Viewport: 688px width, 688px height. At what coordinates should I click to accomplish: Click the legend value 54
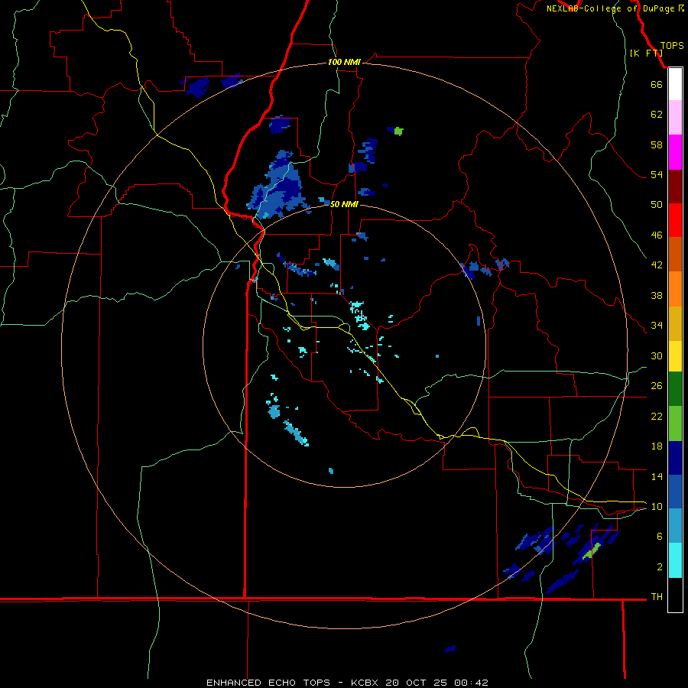tap(657, 174)
